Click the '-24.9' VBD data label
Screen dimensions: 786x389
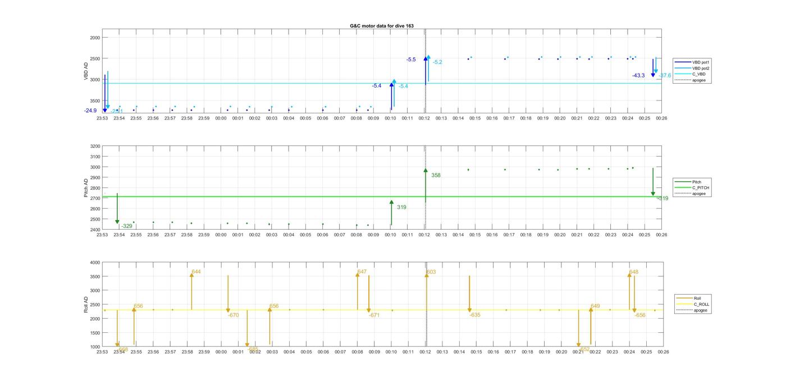[x=90, y=111]
